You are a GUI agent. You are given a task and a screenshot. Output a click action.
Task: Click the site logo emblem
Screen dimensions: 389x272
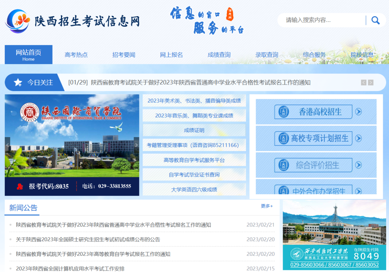tap(18, 21)
